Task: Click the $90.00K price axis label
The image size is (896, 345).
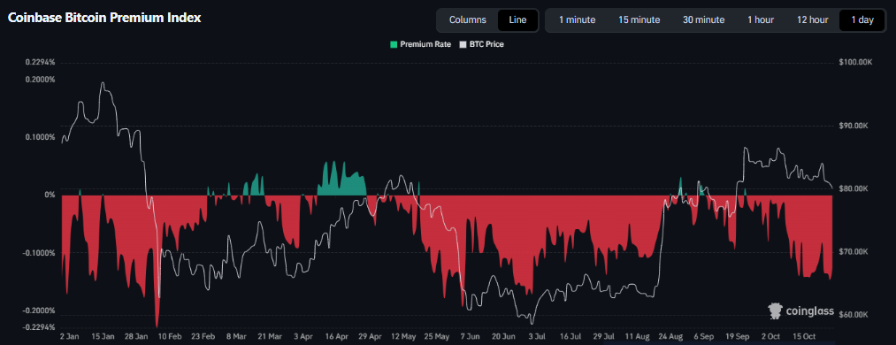Action: pyautogui.click(x=854, y=125)
